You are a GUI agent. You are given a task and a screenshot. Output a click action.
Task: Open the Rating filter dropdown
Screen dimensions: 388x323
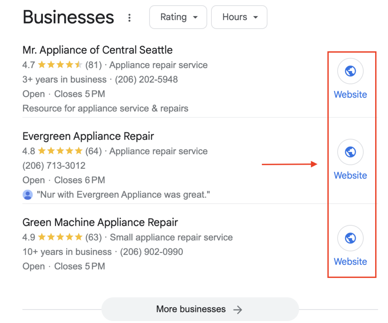point(178,17)
